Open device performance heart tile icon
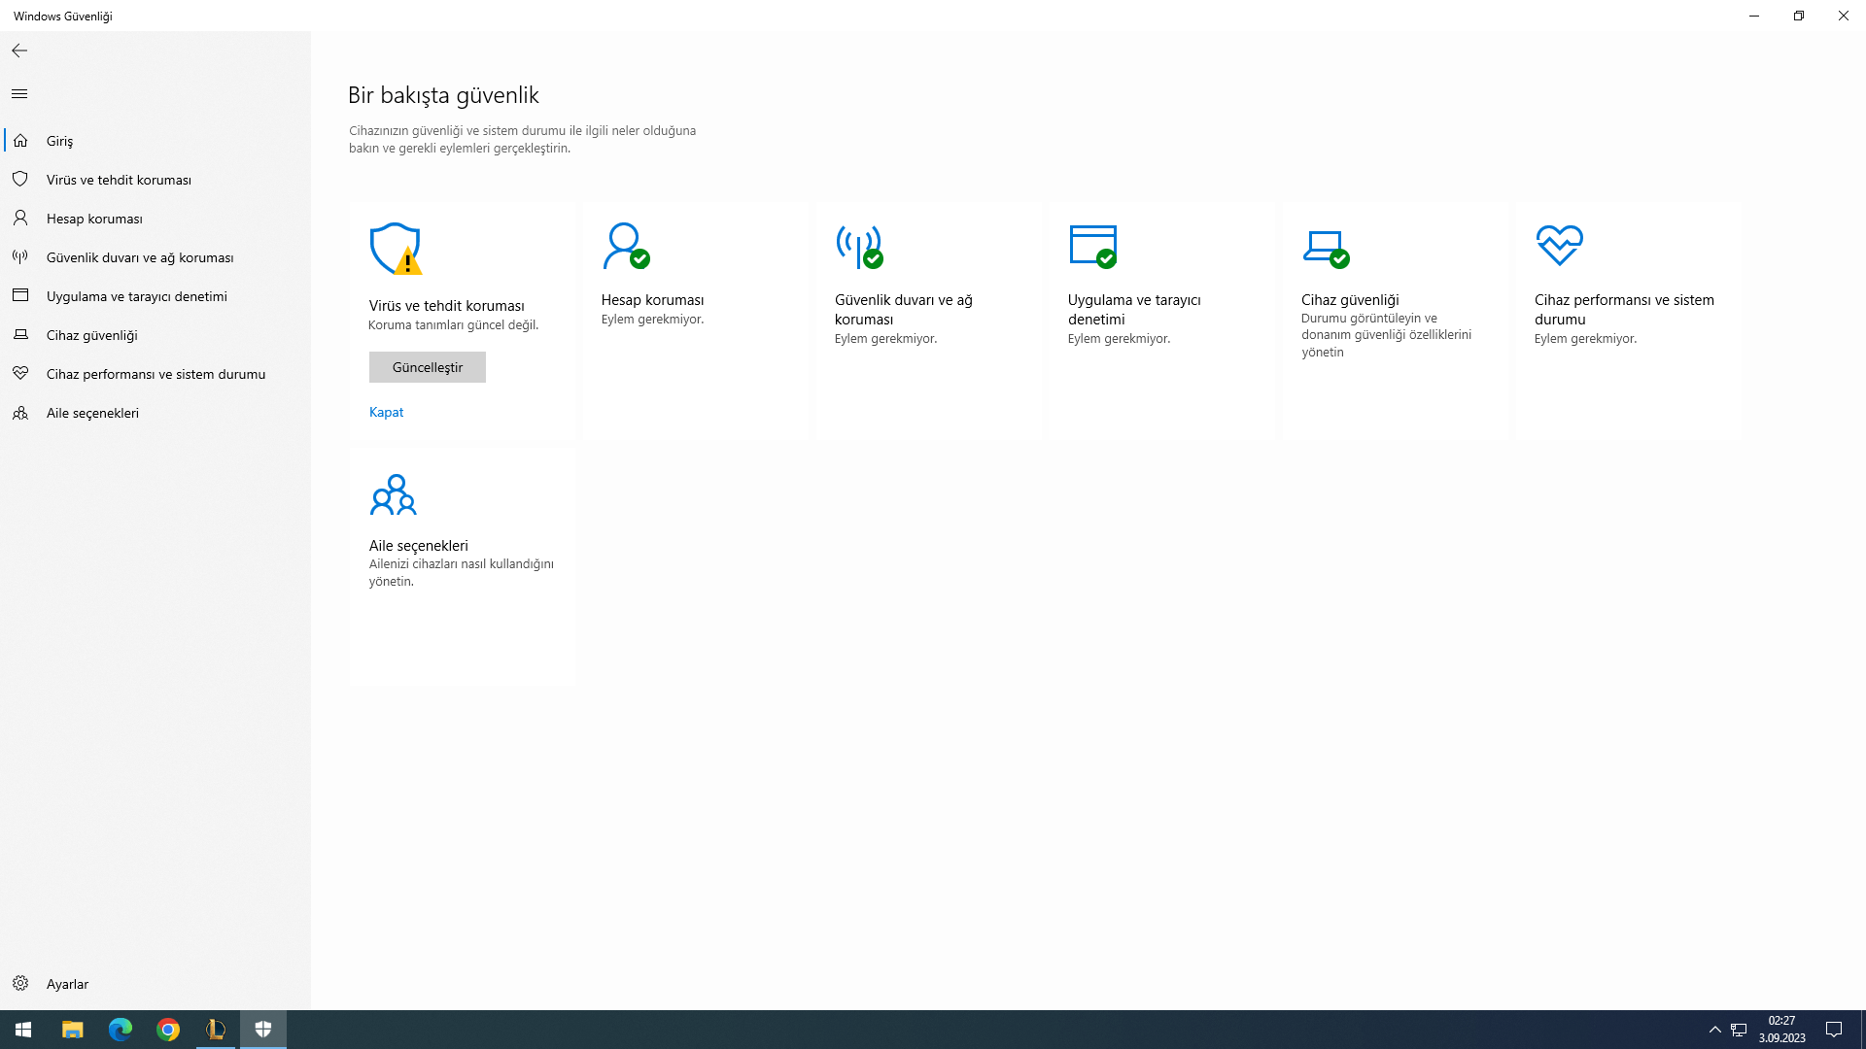 tap(1559, 246)
